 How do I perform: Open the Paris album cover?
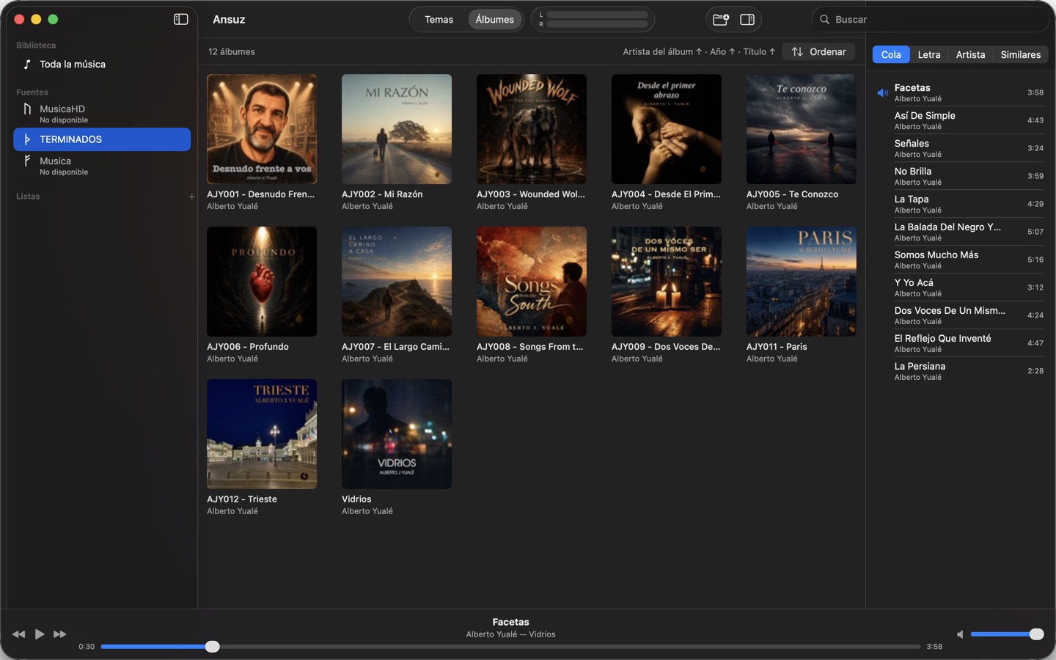(802, 282)
